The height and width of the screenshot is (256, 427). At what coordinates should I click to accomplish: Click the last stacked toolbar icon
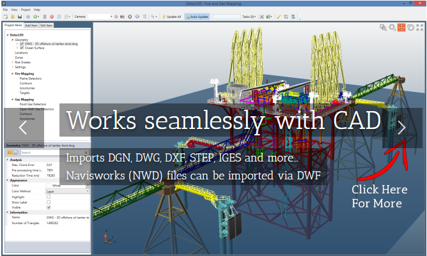click(293, 17)
